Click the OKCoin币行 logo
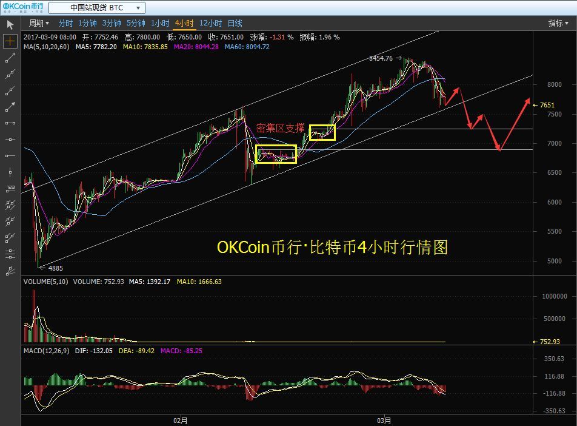The width and height of the screenshot is (577, 426). pos(23,7)
